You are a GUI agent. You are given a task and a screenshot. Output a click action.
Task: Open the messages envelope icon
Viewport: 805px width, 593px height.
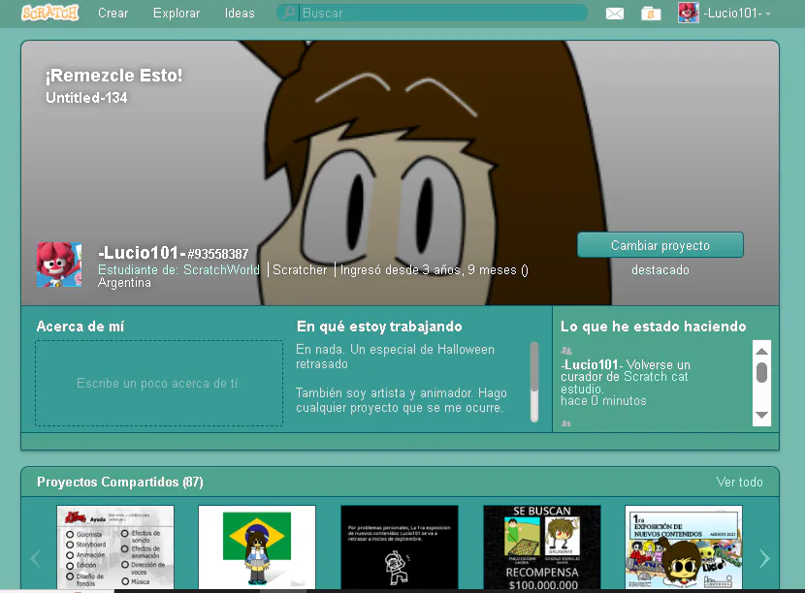coord(615,14)
